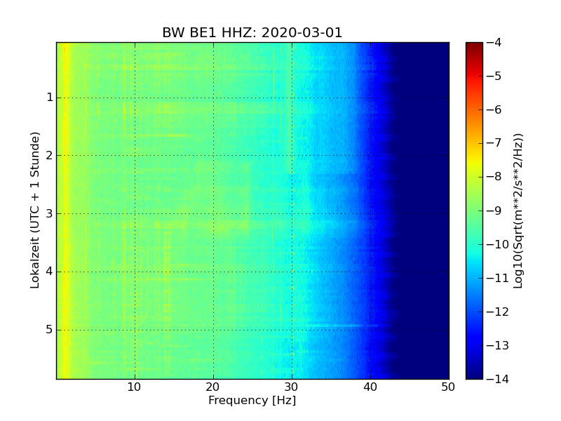Click x-axis tick label 40
This screenshot has height=421, width=561.
coord(370,387)
